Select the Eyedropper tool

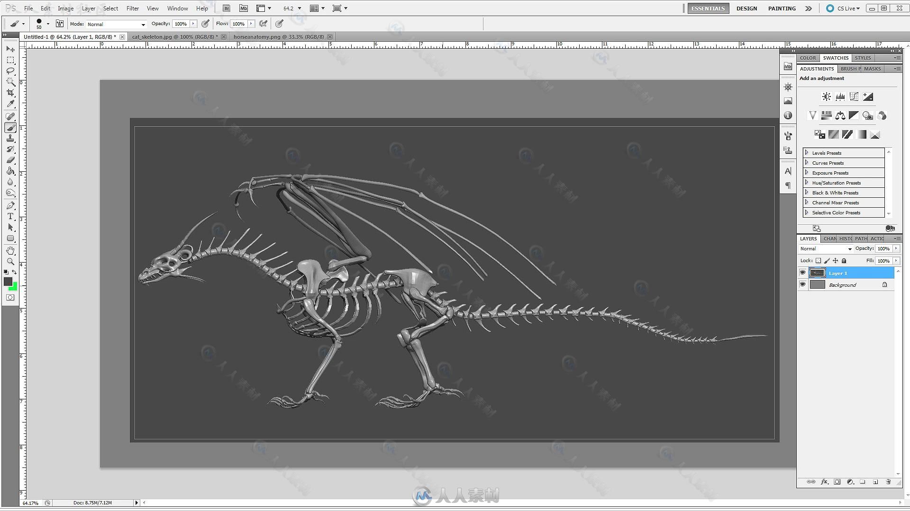click(x=10, y=104)
